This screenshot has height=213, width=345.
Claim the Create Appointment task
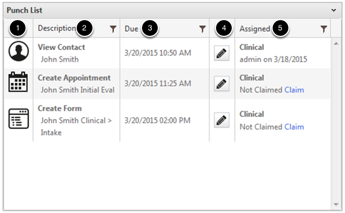coord(294,90)
